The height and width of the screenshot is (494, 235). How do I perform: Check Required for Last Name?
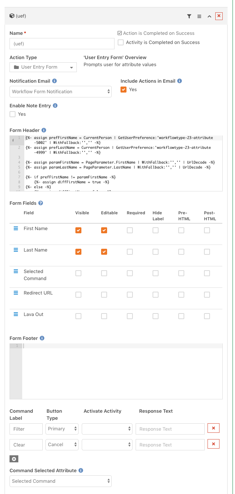click(x=130, y=252)
